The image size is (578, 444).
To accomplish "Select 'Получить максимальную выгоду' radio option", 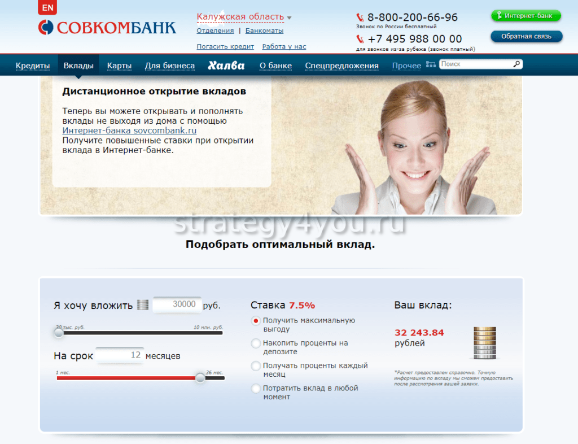I will (x=256, y=321).
